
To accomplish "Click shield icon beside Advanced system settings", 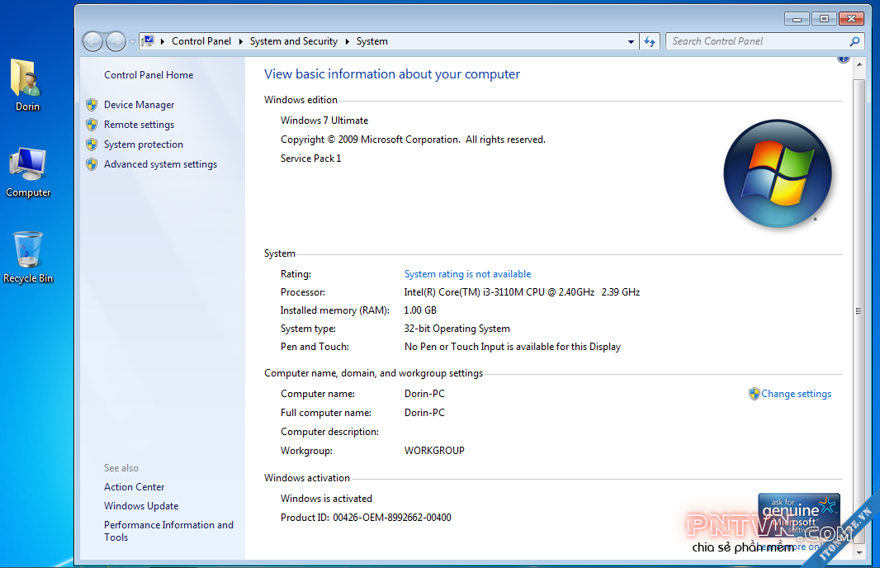I will (x=92, y=164).
